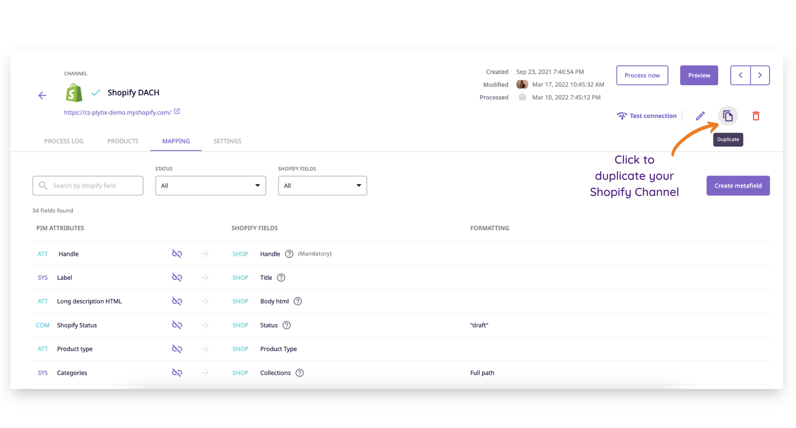
Task: Select the Mapping tab
Action: (176, 141)
